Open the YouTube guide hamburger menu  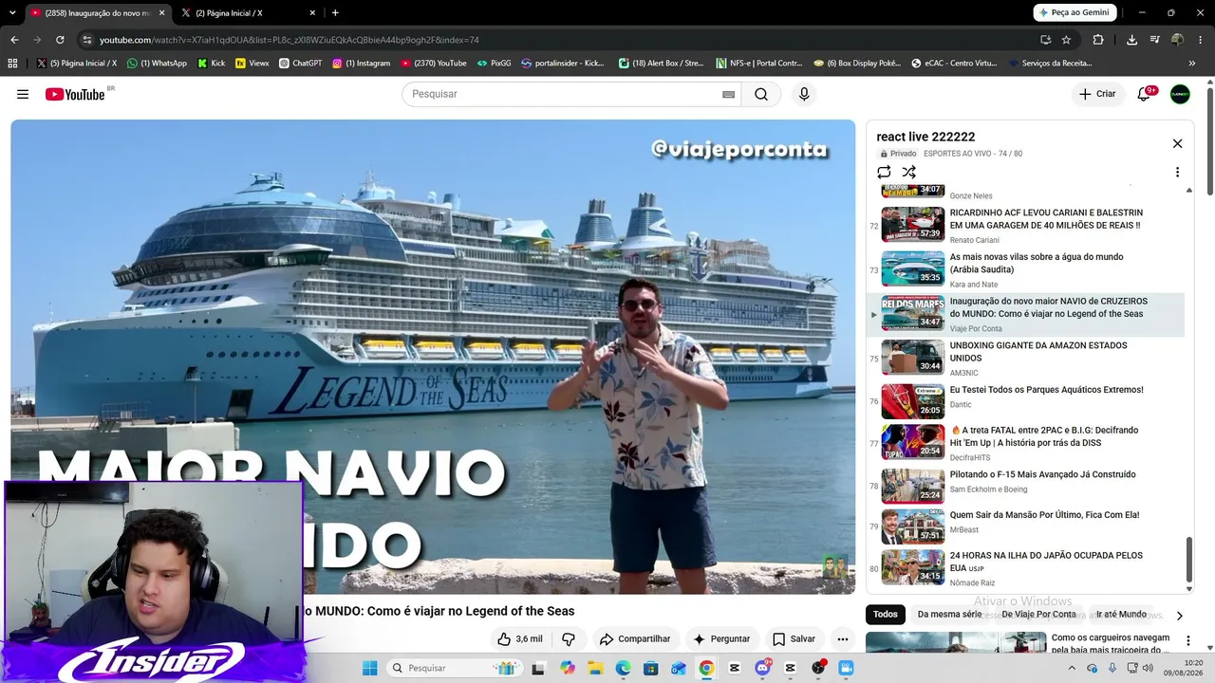23,94
